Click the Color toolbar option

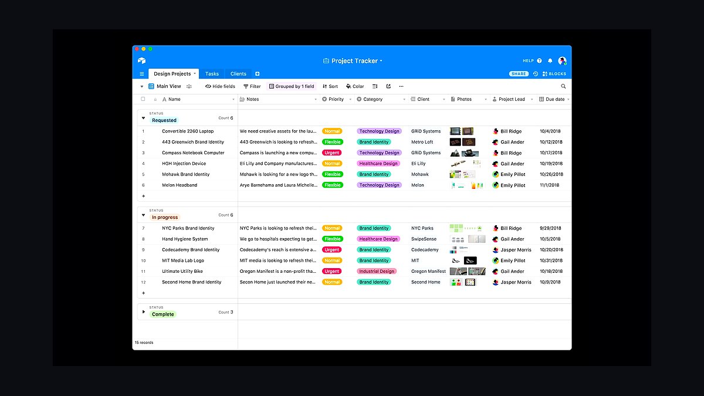coord(355,86)
